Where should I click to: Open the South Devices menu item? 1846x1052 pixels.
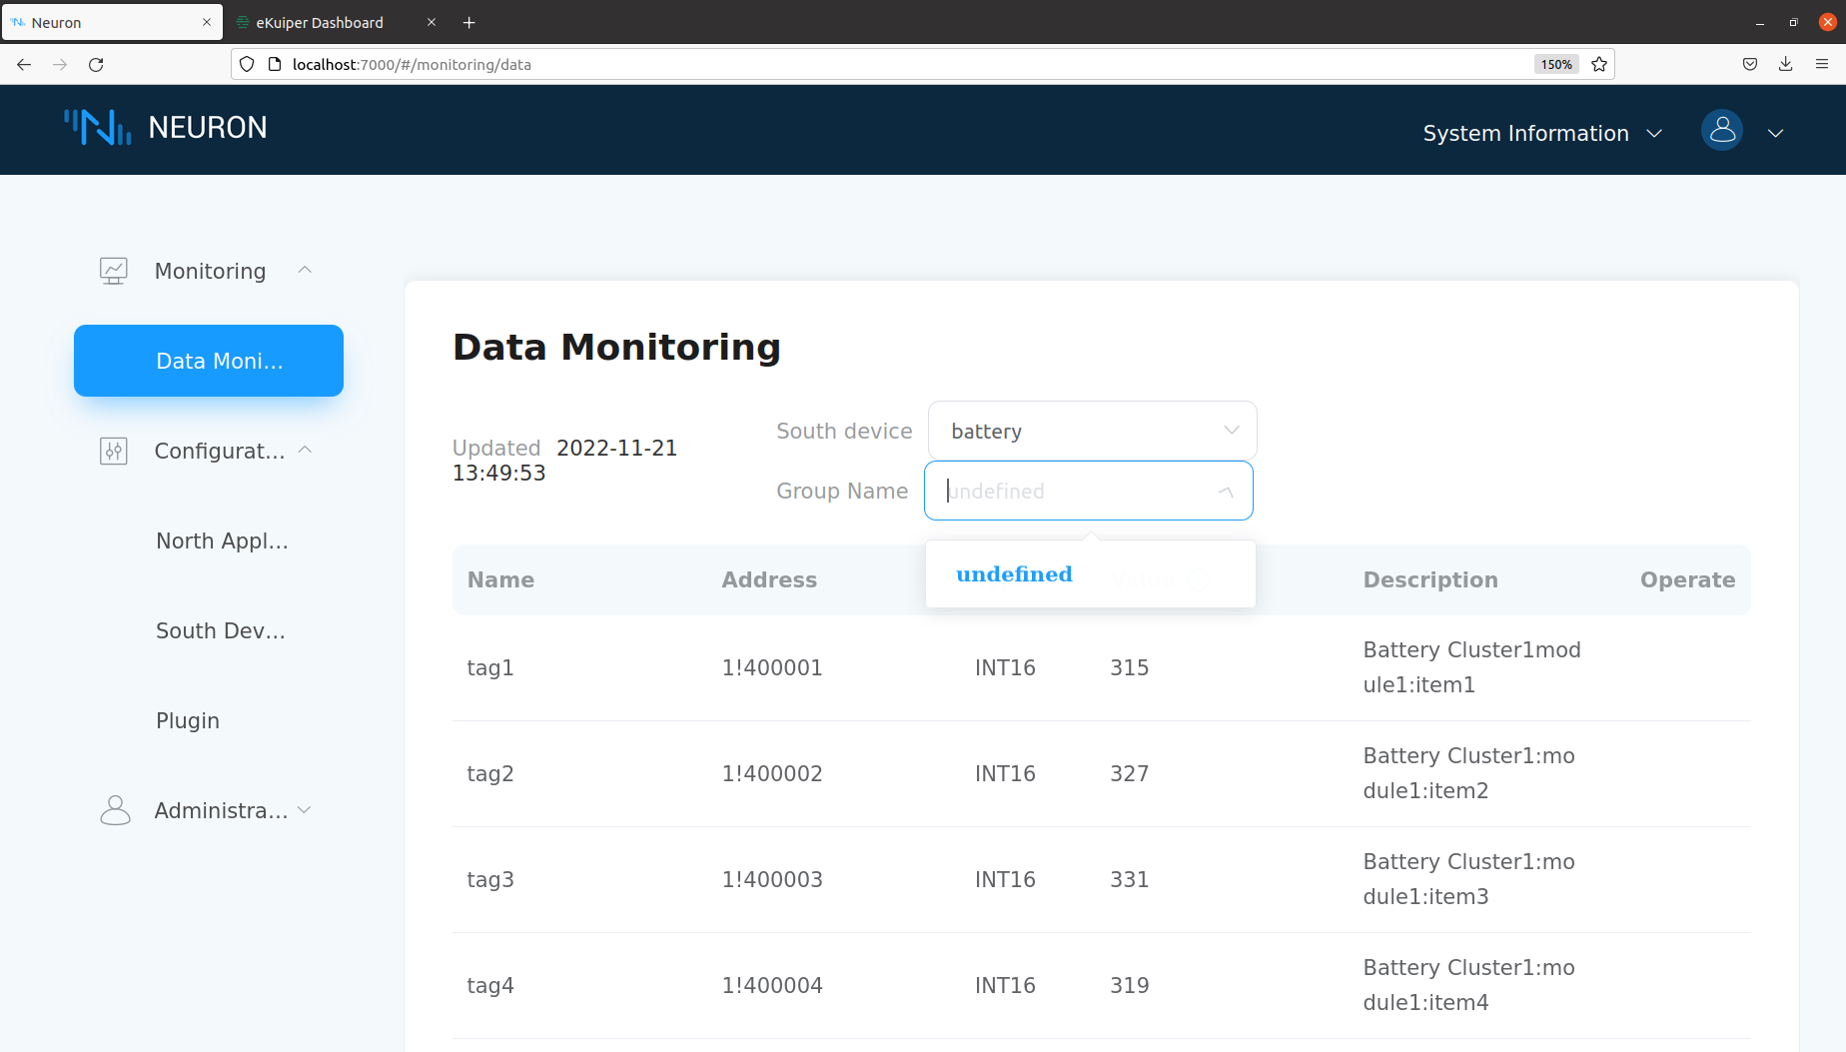click(221, 630)
